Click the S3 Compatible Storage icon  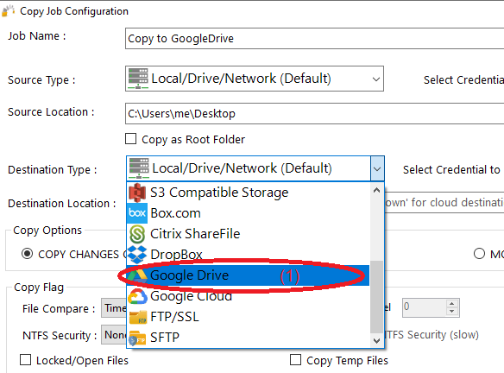137,193
